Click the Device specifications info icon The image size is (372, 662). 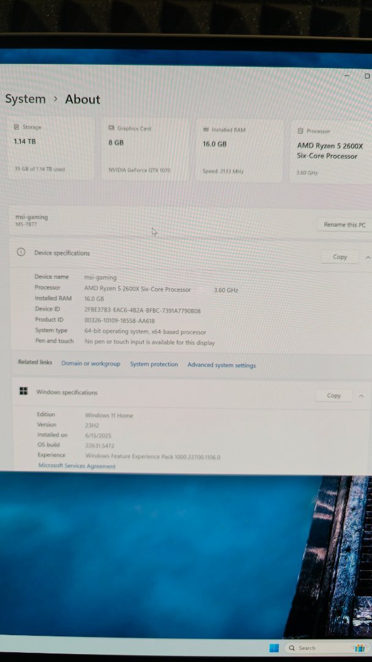[x=21, y=252]
